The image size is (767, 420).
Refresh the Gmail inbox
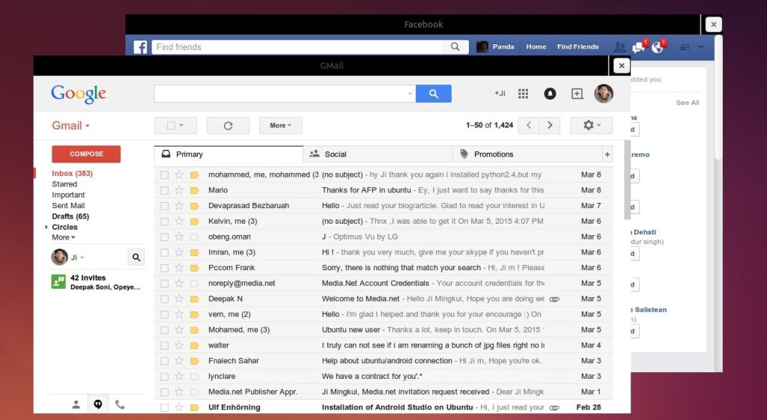pos(228,126)
